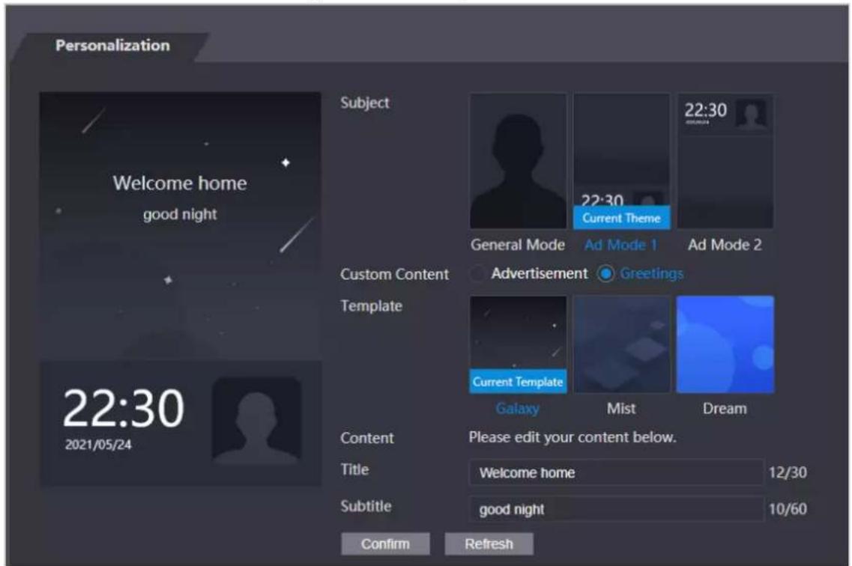Click the Current Template badge
852x566 pixels.
[518, 382]
